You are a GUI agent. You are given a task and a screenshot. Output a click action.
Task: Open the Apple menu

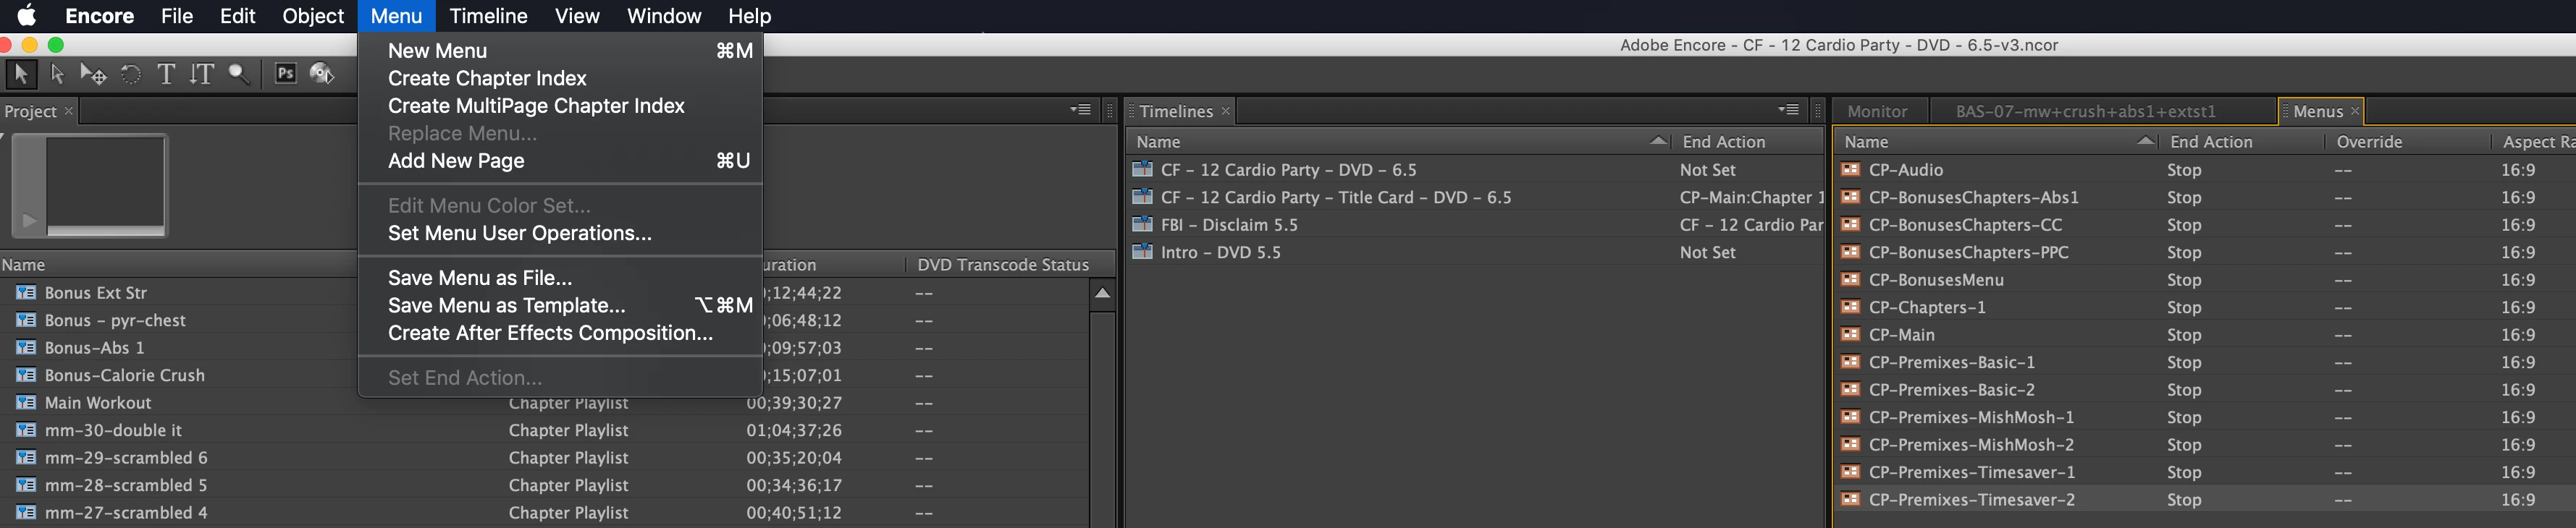coord(26,15)
